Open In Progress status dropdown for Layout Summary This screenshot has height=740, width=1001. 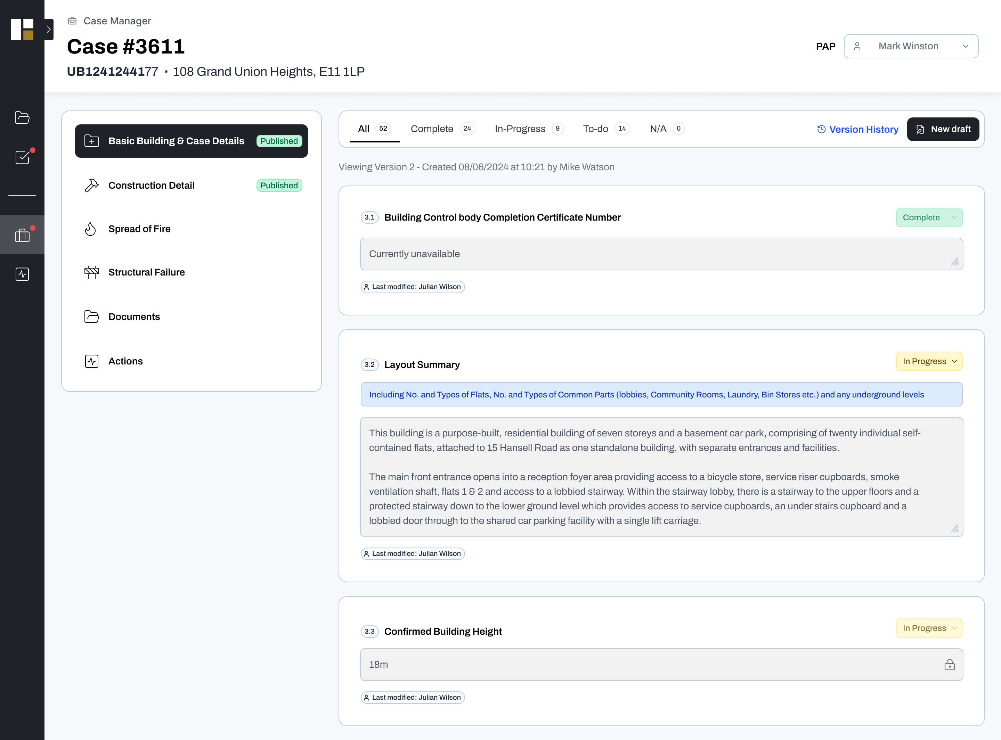(929, 362)
